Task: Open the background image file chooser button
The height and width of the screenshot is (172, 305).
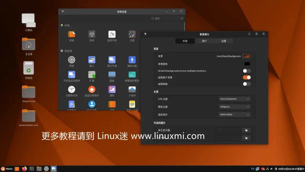Action: tap(246, 56)
